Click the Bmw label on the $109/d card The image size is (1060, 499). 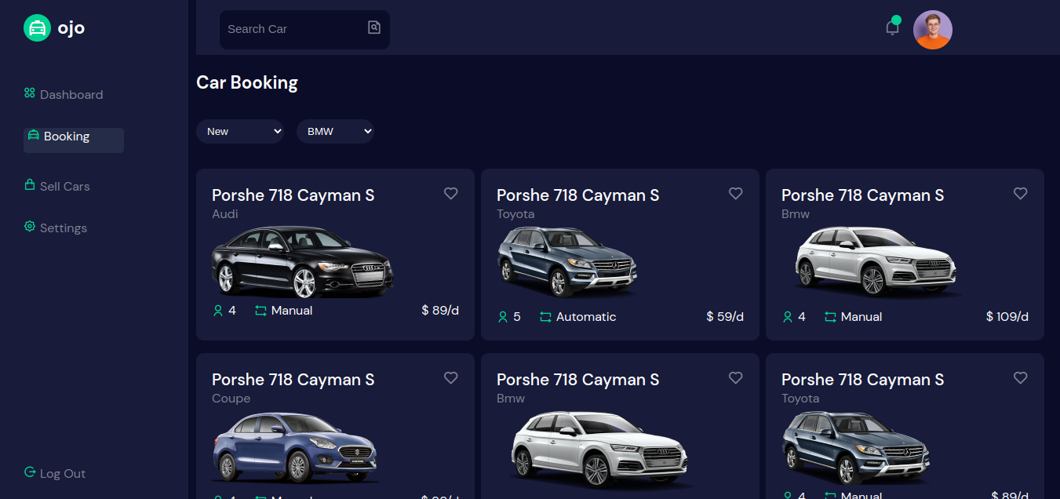pyautogui.click(x=796, y=214)
